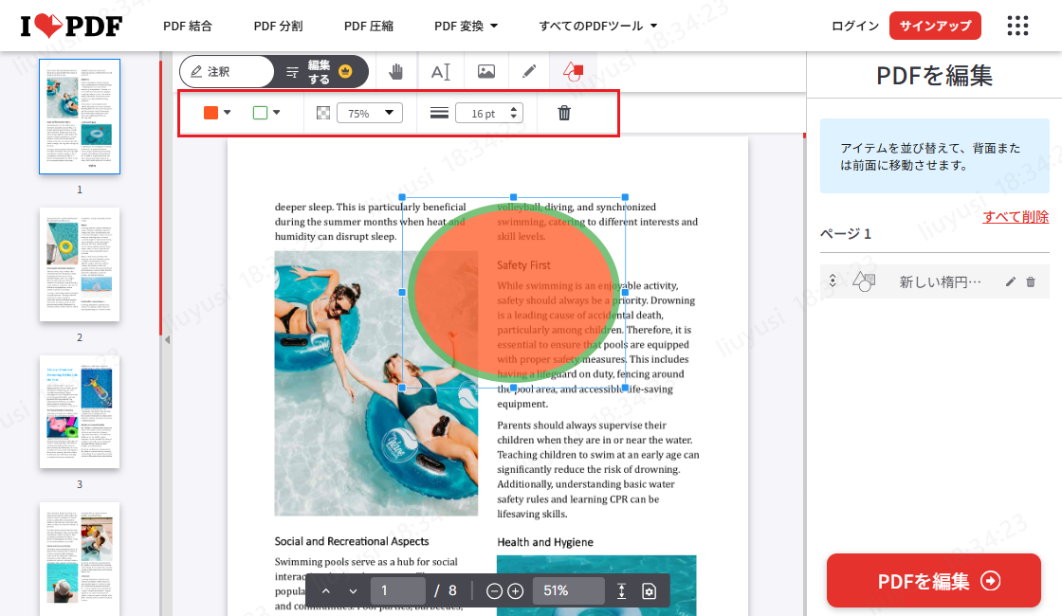Switch to annotation mode
1062x616 pixels.
(227, 71)
